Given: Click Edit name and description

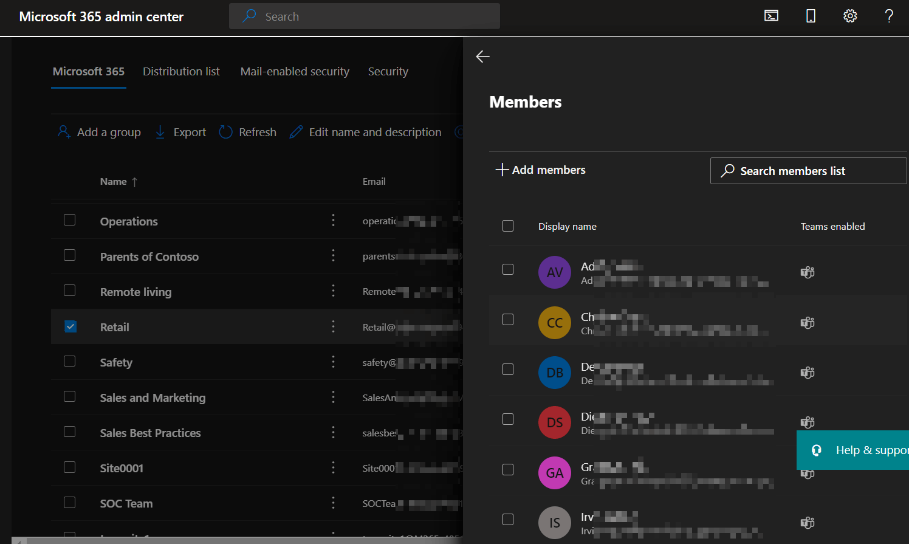Looking at the screenshot, I should (x=365, y=132).
